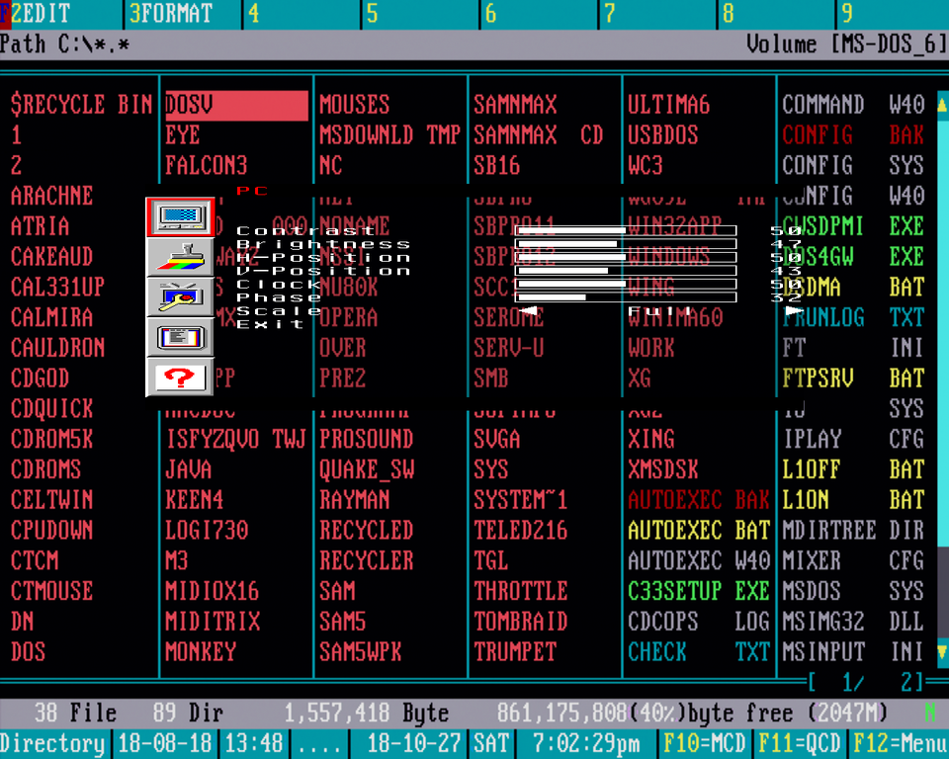Click the scroll down arrow in file list

point(942,651)
